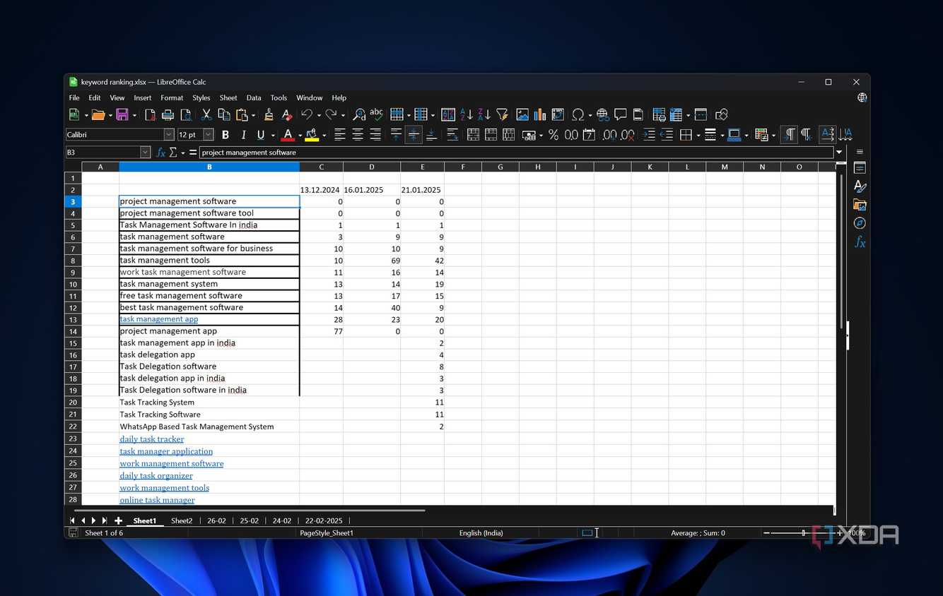Viewport: 943px width, 596px height.
Task: Open the Font Name dropdown
Action: click(x=169, y=134)
